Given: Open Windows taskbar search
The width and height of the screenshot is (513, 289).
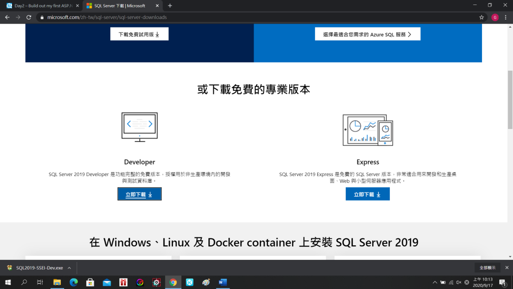Looking at the screenshot, I should click(24, 282).
